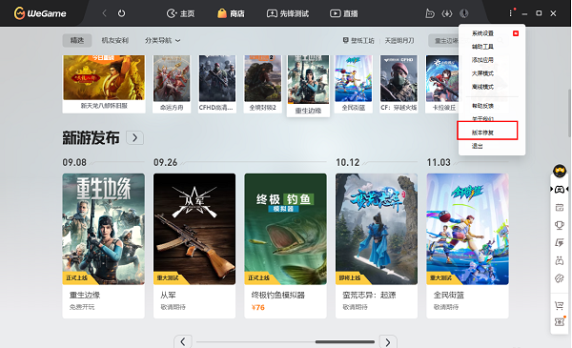This screenshot has height=348, width=572.
Task: Open the 命运方舟 game thumbnail
Action: point(172,84)
